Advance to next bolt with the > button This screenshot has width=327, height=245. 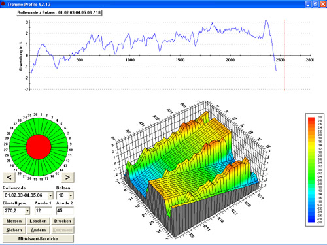coord(68,178)
